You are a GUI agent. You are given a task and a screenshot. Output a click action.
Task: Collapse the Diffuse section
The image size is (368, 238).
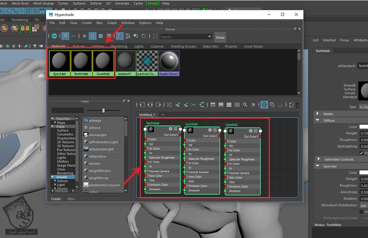317,120
